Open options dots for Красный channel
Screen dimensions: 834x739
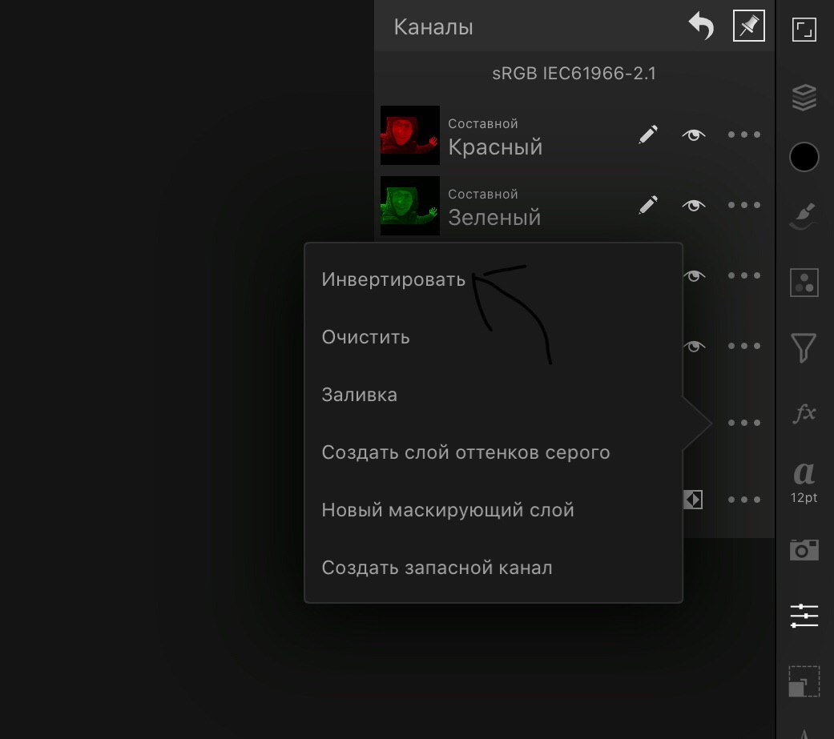coord(744,135)
